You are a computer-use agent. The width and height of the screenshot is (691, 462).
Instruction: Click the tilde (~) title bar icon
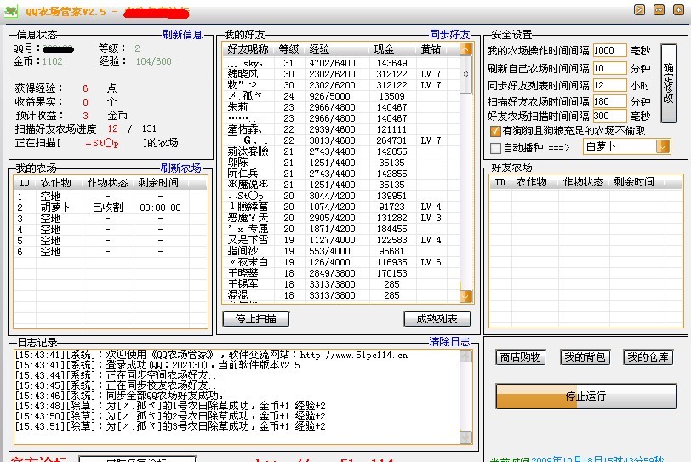click(659, 9)
